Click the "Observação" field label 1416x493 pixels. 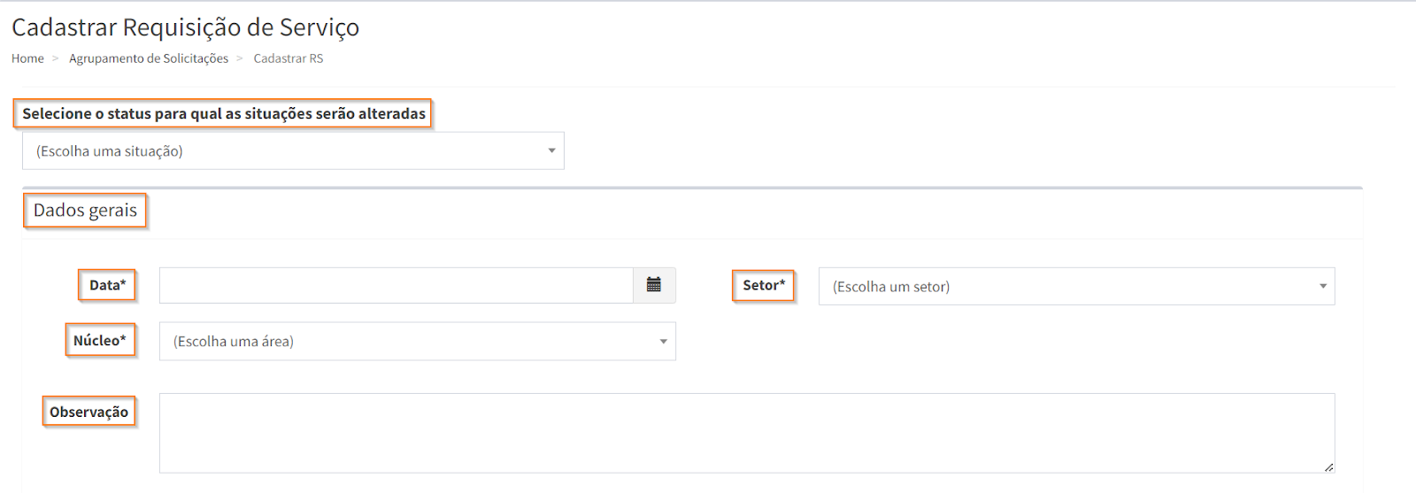point(88,412)
